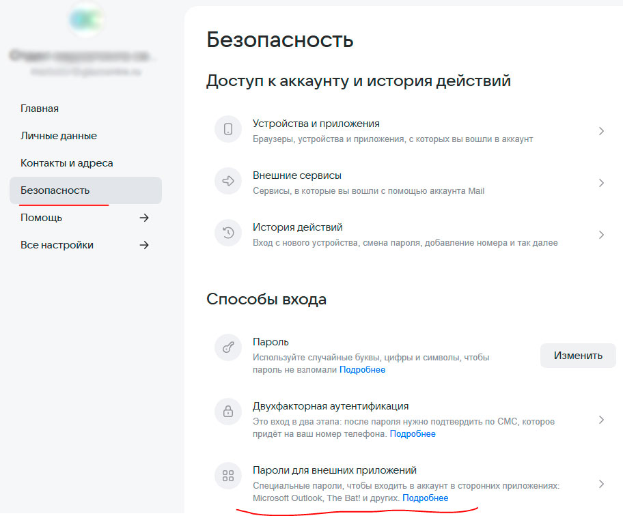Click the arrow icon next to Помощь

click(144, 218)
